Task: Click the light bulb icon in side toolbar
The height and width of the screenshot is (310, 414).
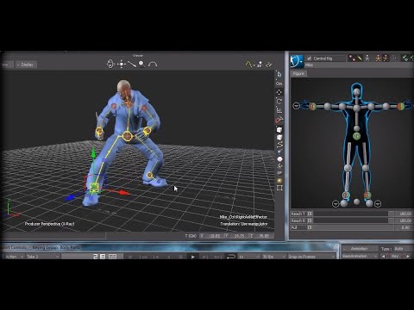Action: (x=279, y=181)
